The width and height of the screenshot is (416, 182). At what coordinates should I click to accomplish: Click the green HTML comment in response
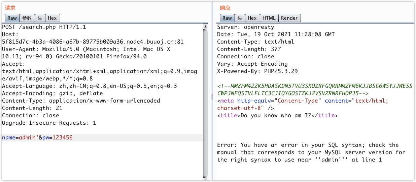click(x=314, y=89)
